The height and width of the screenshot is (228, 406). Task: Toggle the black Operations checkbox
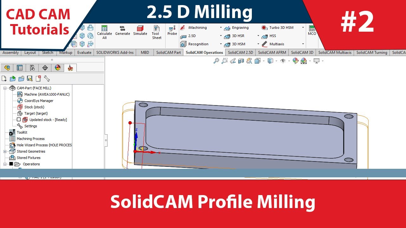(x=11, y=164)
